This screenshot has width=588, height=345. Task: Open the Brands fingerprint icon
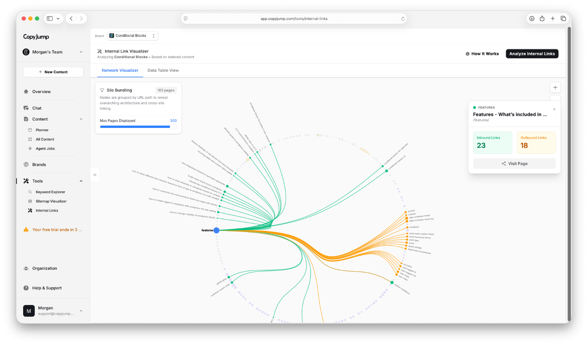(26, 165)
